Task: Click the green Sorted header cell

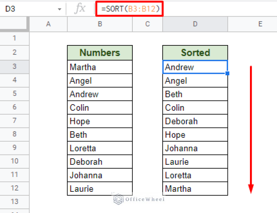Action: coord(195,53)
